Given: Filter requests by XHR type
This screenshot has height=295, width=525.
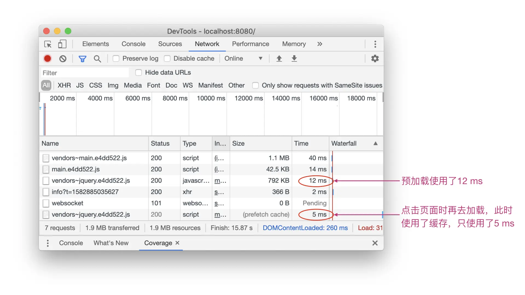Looking at the screenshot, I should (x=64, y=85).
